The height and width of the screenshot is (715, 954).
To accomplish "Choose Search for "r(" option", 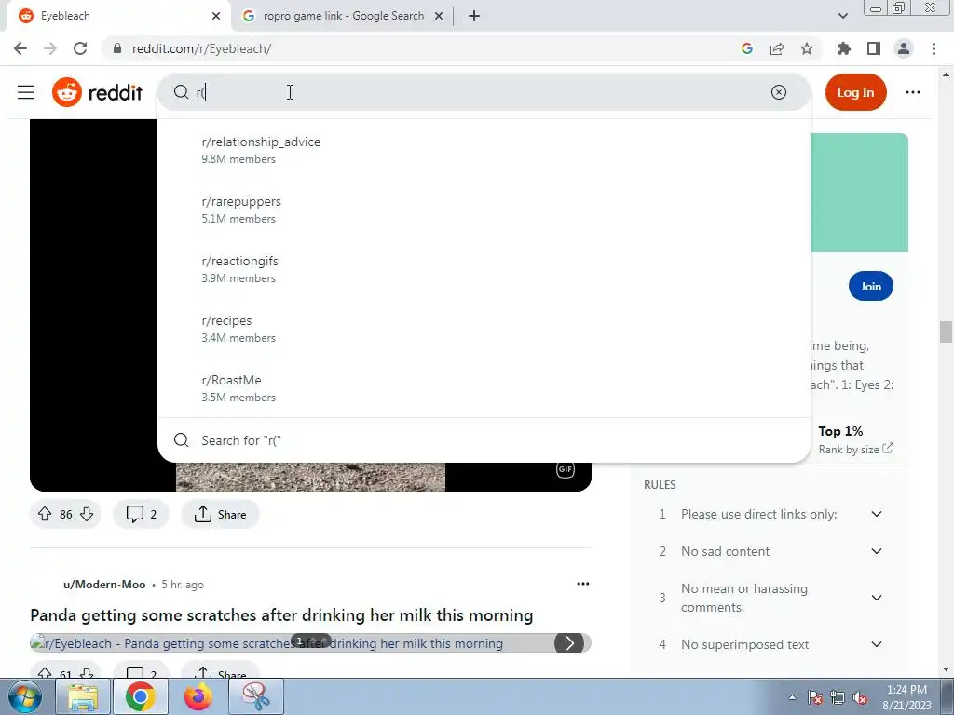I will coord(484,440).
